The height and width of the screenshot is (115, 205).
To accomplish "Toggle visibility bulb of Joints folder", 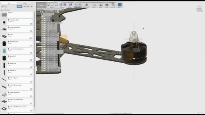I will [42, 20].
